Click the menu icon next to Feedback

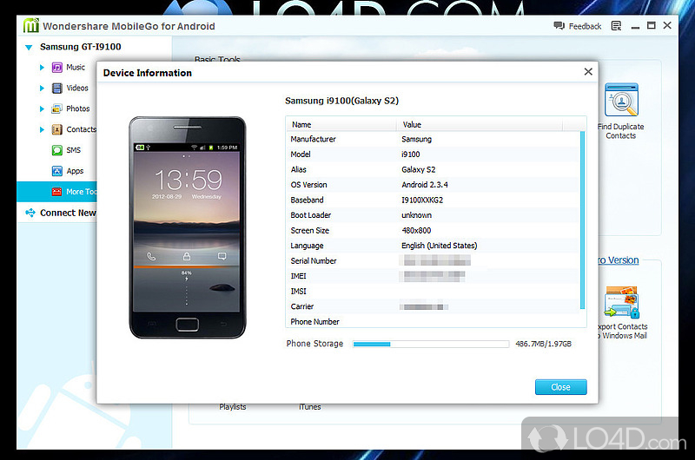click(x=616, y=26)
